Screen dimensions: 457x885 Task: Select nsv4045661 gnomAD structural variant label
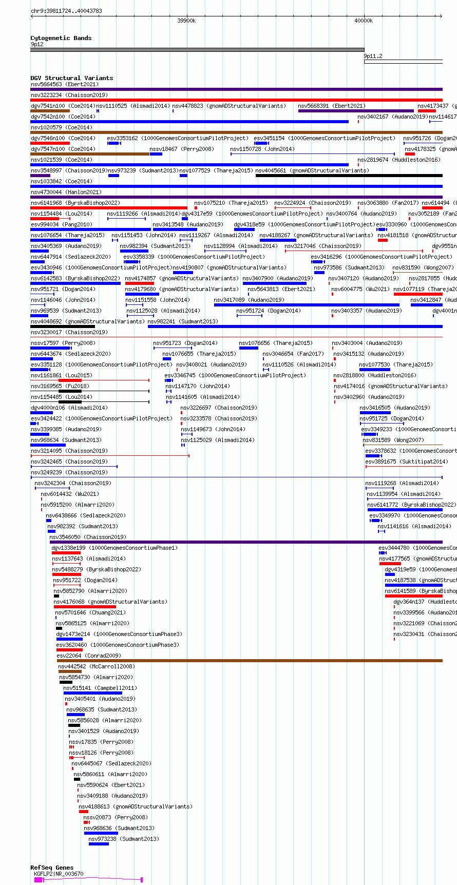(312, 170)
